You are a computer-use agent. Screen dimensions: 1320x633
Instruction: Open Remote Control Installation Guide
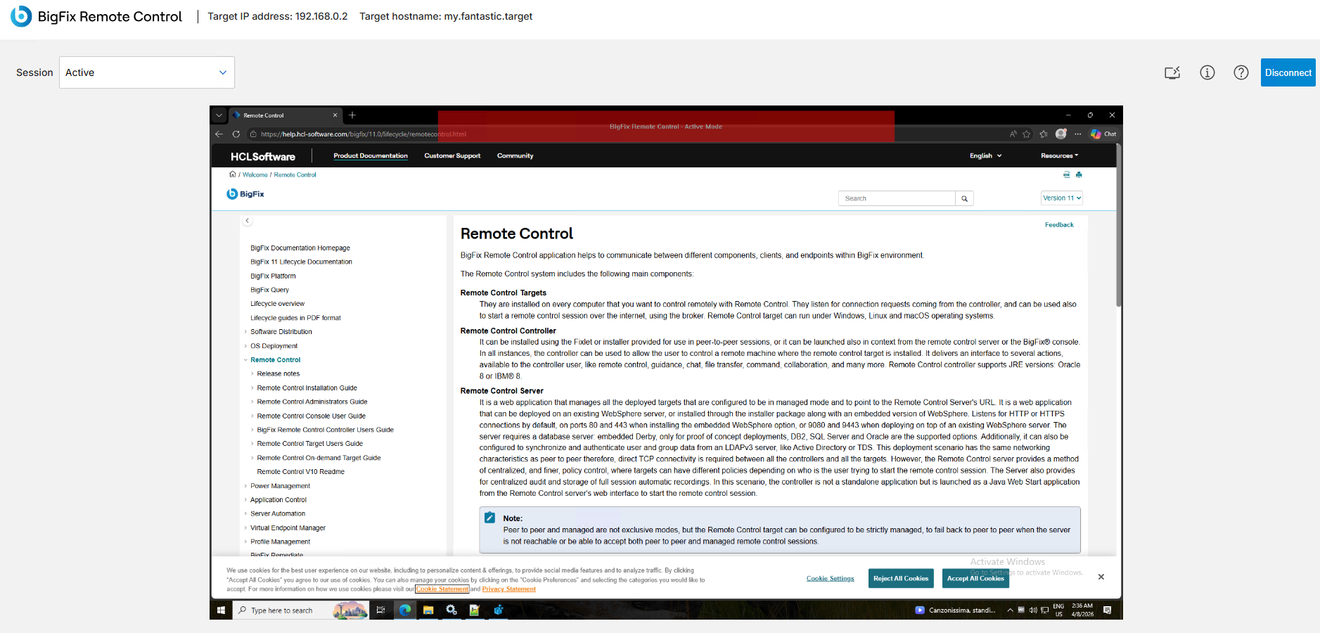(x=307, y=388)
